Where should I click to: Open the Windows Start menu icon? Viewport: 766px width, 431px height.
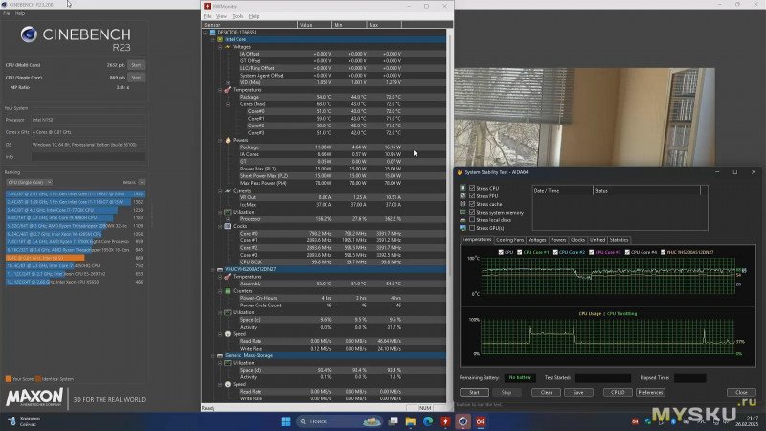pyautogui.click(x=285, y=421)
